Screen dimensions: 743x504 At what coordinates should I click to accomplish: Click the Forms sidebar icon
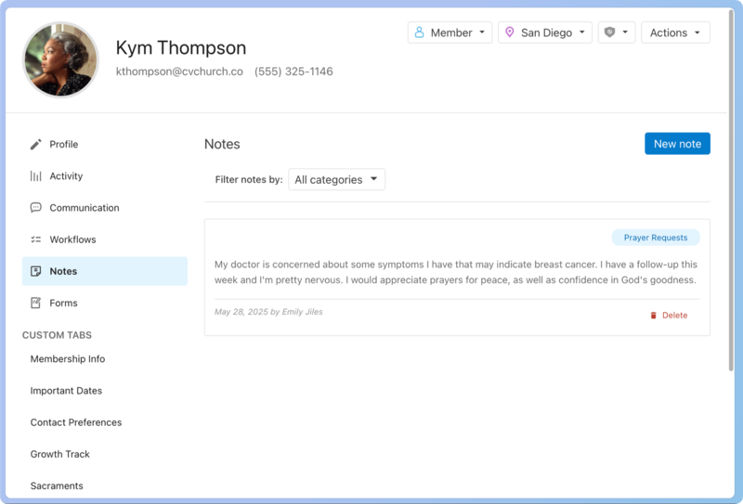click(x=36, y=303)
